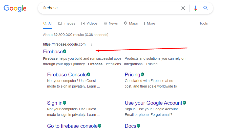
Task: Open the Firebase Console sitelink
Action: [67, 75]
